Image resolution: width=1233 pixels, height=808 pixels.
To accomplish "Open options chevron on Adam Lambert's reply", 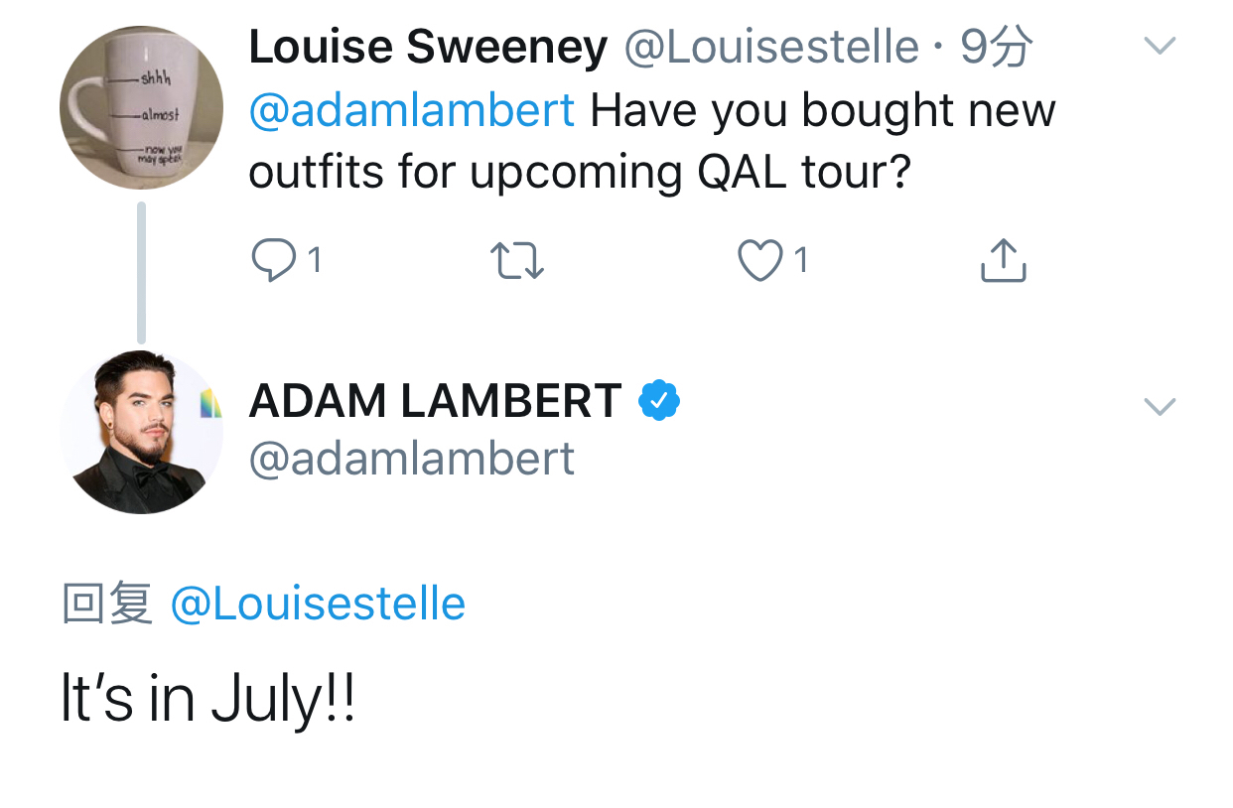I will coord(1160,406).
